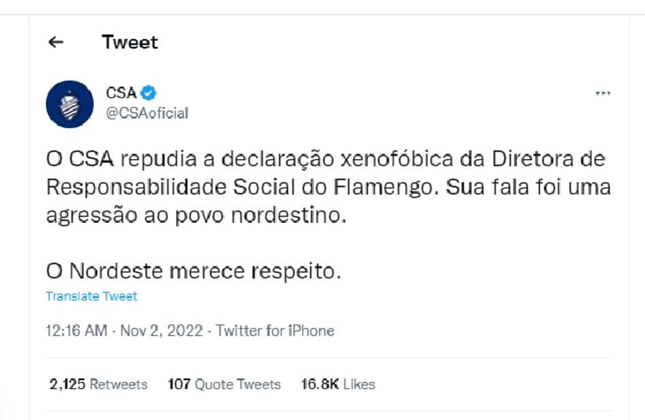Open the three-dot more options menu
The width and height of the screenshot is (645, 420).
point(603,93)
